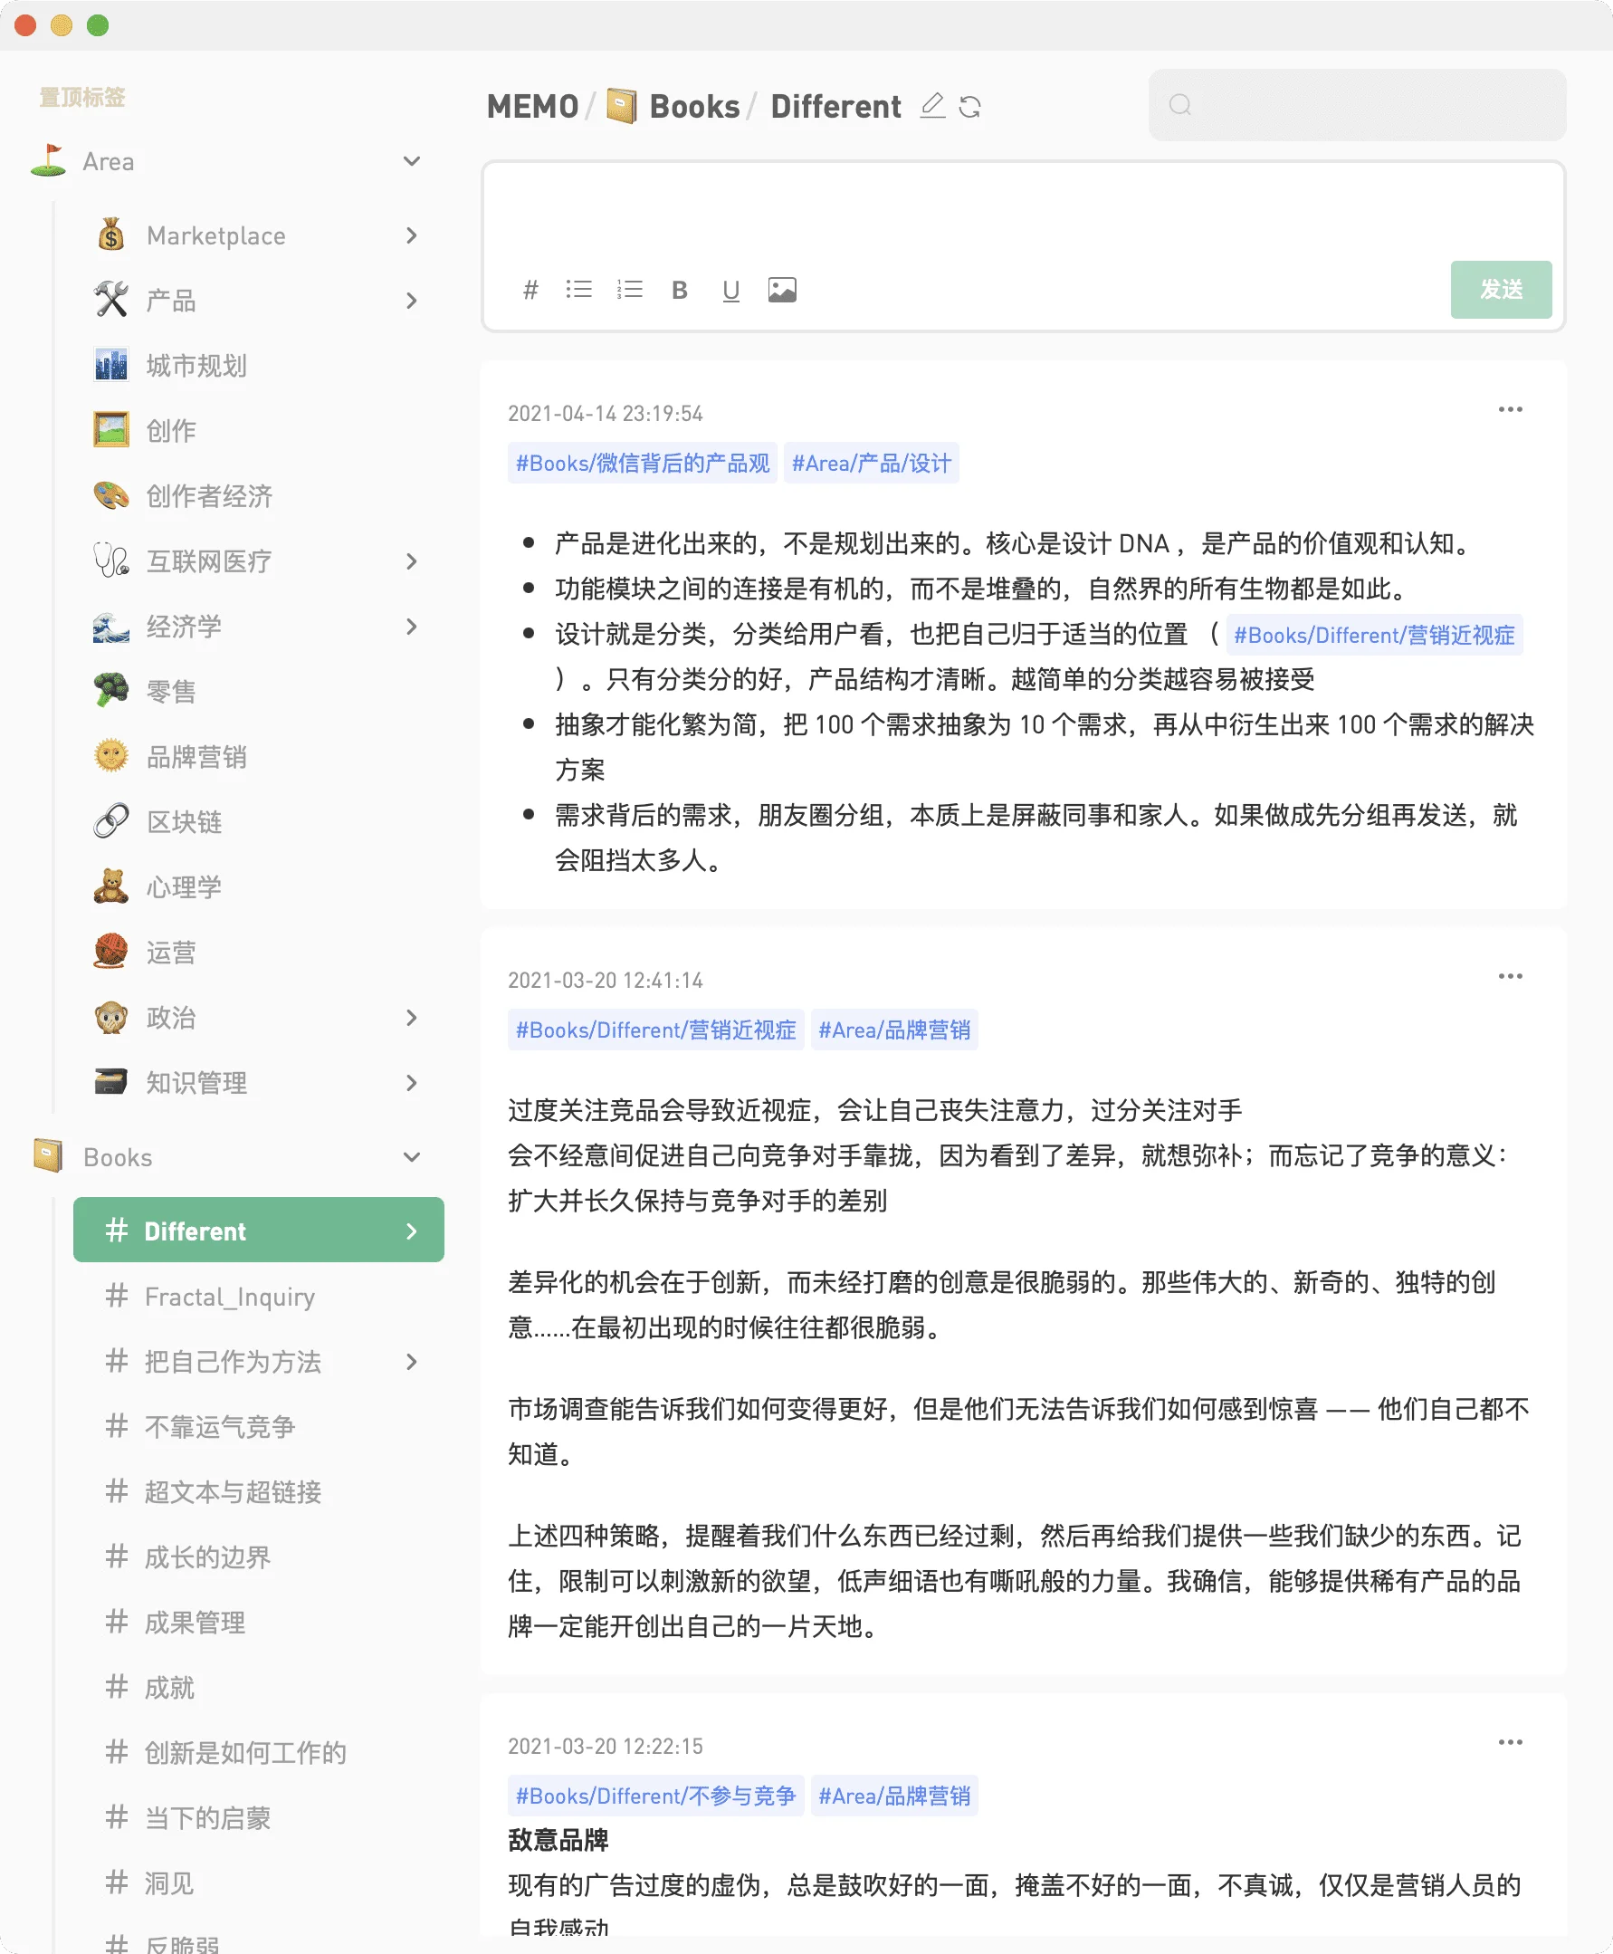
Task: Open the #Books/微信背后的产品观 tag link
Action: 642,463
